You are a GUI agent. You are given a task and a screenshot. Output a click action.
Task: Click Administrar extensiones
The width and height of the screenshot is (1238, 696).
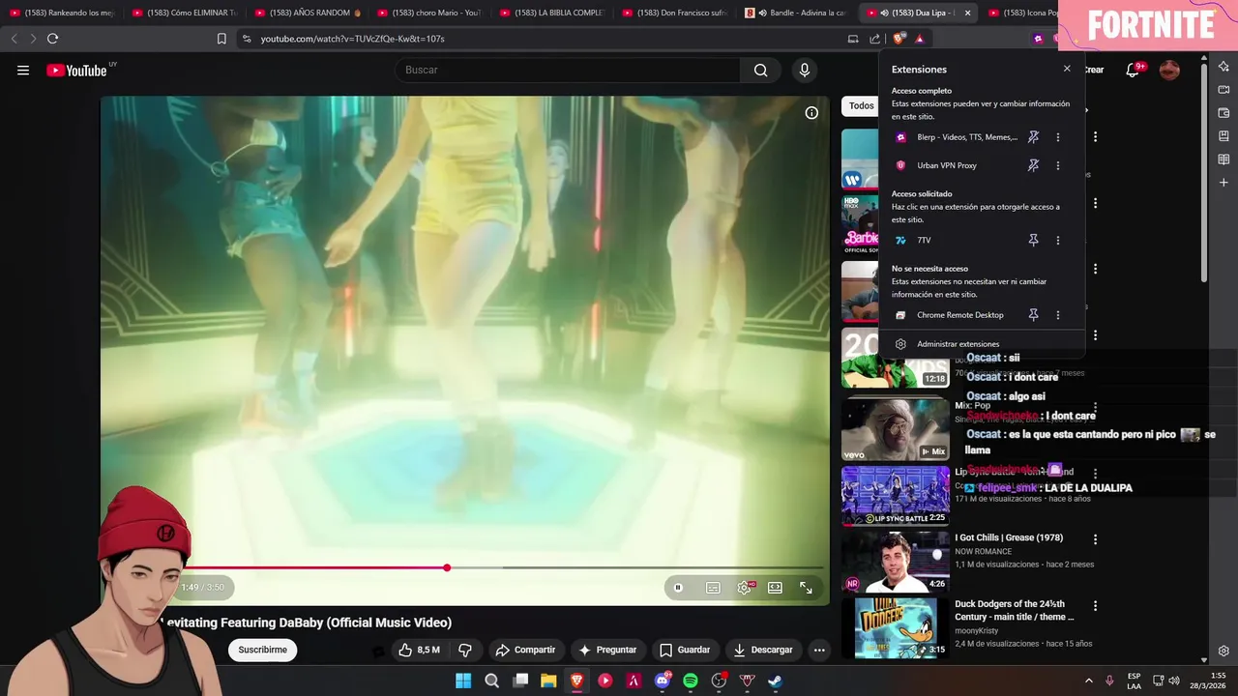958,344
